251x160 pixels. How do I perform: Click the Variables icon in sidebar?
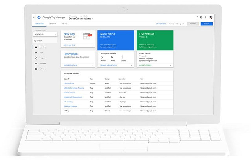pos(36,64)
